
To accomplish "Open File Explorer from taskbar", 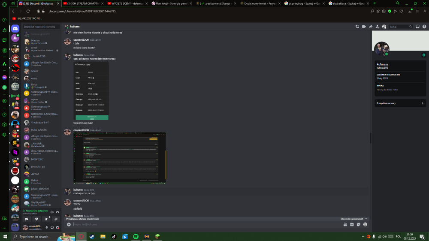I will coord(103,236).
